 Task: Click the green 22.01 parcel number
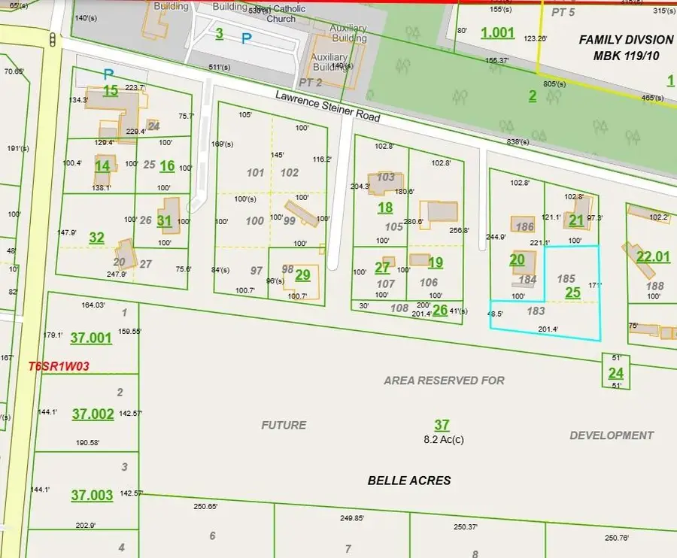click(x=653, y=257)
